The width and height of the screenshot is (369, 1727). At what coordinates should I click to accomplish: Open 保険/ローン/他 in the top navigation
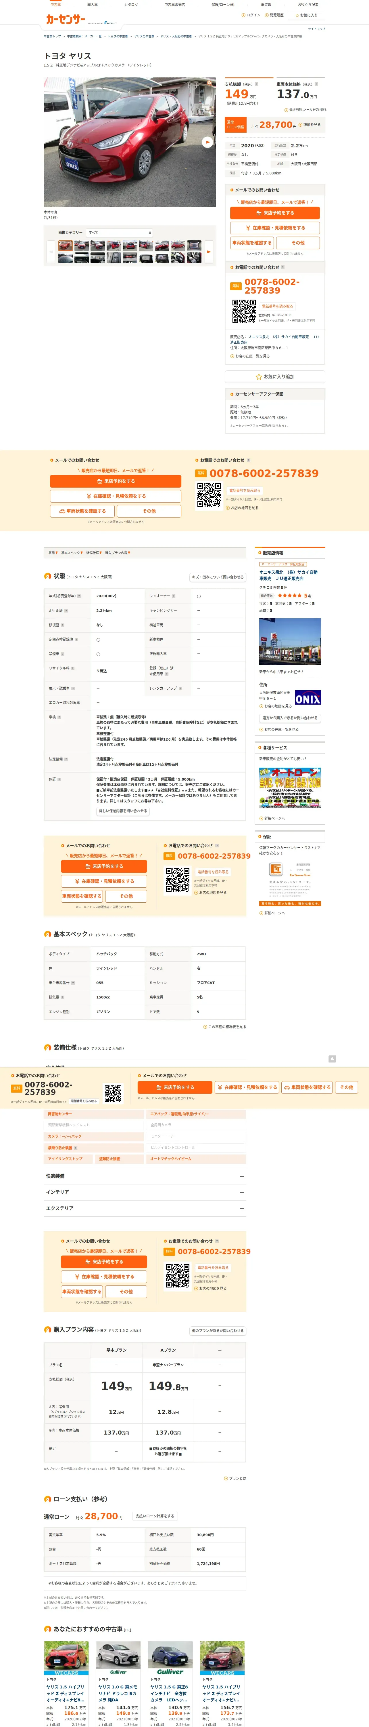(x=222, y=5)
